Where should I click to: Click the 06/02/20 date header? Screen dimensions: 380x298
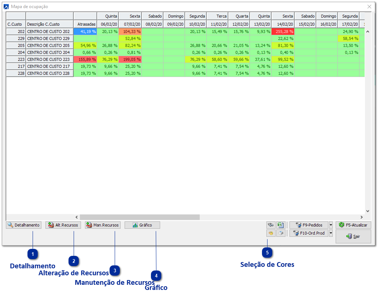point(108,24)
